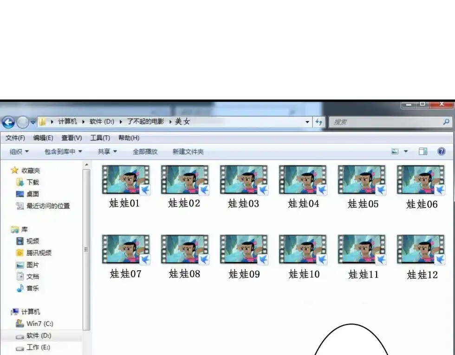The width and height of the screenshot is (455, 355).
Task: Expand the arrow after 计算机 in breadcrumb
Action: [x=83, y=122]
